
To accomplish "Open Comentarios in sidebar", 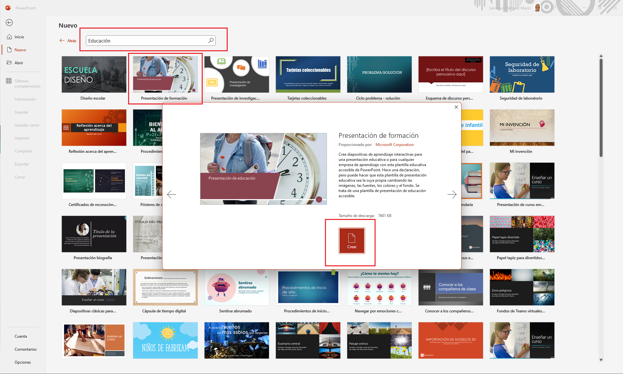I will coord(26,349).
